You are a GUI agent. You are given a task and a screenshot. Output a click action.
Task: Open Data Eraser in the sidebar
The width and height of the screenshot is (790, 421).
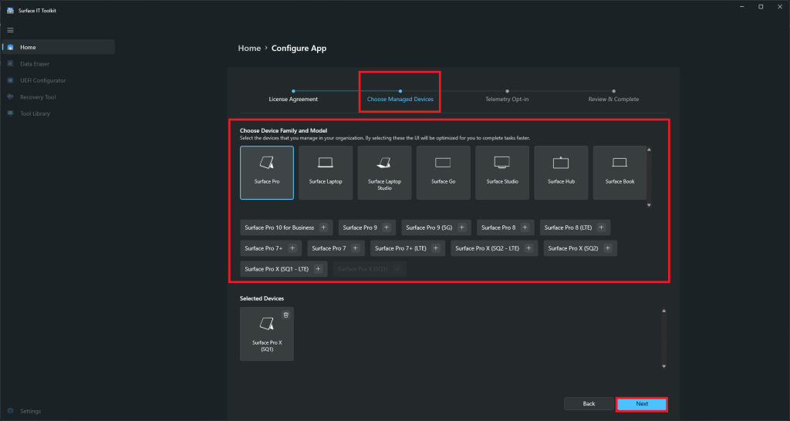click(x=35, y=64)
